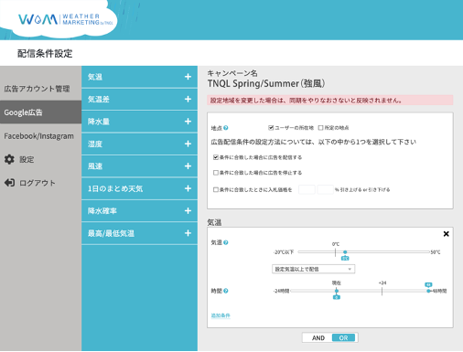This screenshot has height=352, width=463.
Task: Click the settings gear icon in sidebar
Action: click(x=9, y=159)
